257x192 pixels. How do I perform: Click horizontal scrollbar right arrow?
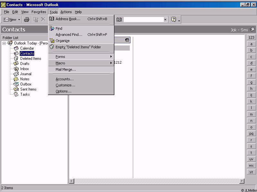point(242,181)
